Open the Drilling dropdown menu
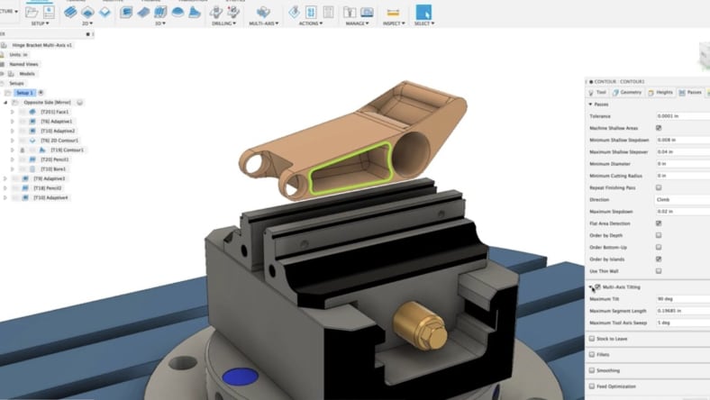710x400 pixels. point(224,23)
